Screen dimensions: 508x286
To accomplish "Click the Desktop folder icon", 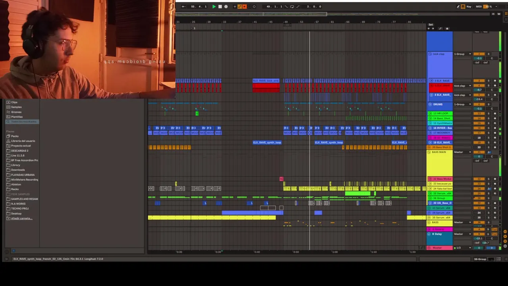I will [x=8, y=214].
